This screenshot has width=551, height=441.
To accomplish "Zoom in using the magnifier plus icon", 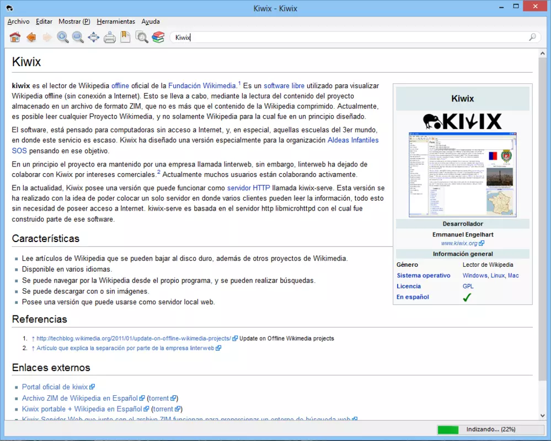I will 63,37.
